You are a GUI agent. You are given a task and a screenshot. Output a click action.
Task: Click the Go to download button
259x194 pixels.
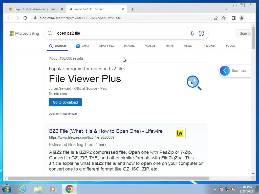click(x=65, y=102)
